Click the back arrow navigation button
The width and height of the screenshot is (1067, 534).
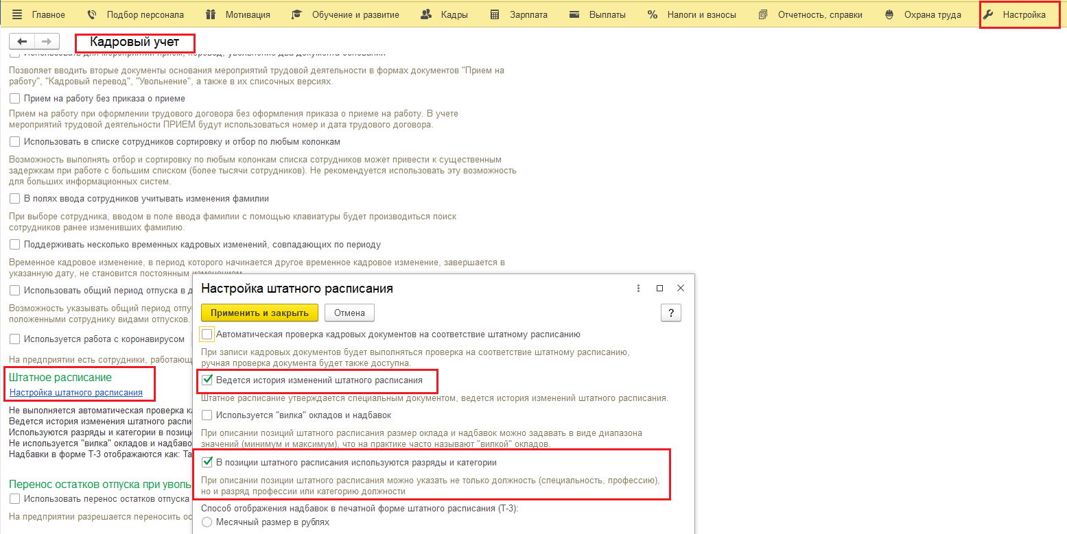pyautogui.click(x=21, y=42)
